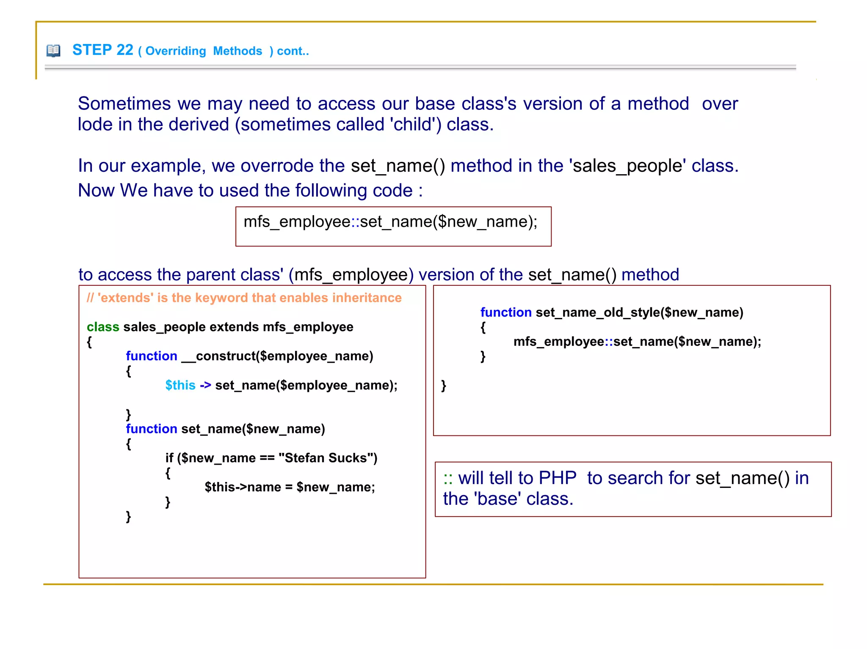Click boxed code 'mfs_employee::set_name($new_name);' under 'following code'

[x=390, y=222]
